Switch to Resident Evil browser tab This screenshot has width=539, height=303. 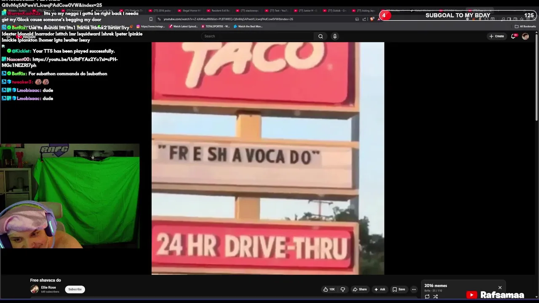coord(218,11)
